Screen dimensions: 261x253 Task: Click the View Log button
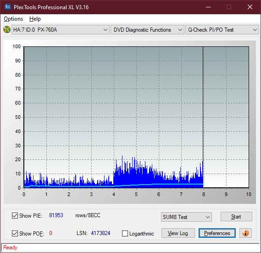coord(178,233)
